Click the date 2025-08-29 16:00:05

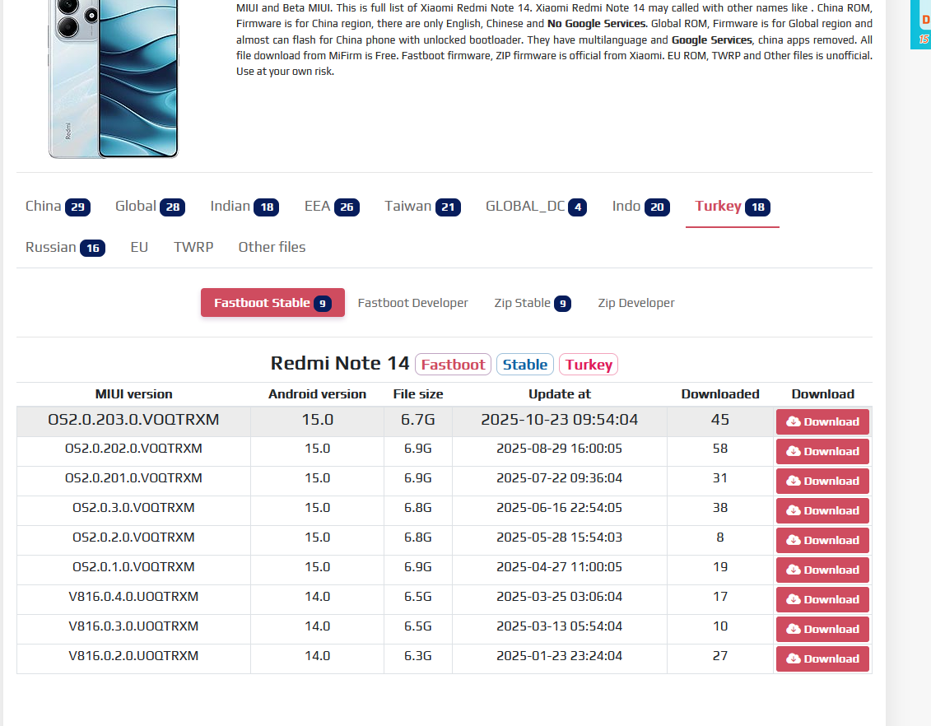click(x=559, y=449)
